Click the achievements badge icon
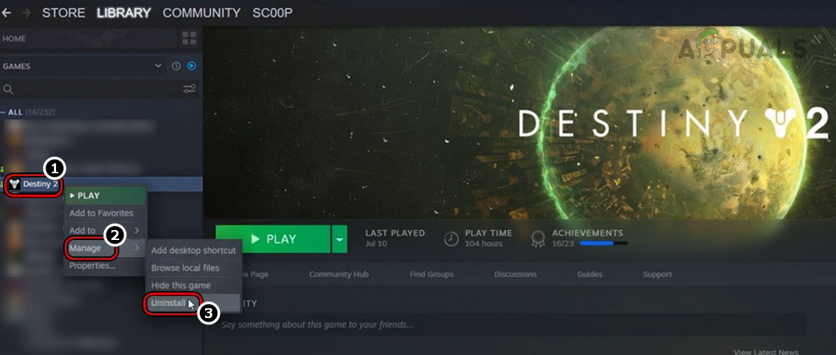The width and height of the screenshot is (836, 355). tap(538, 239)
